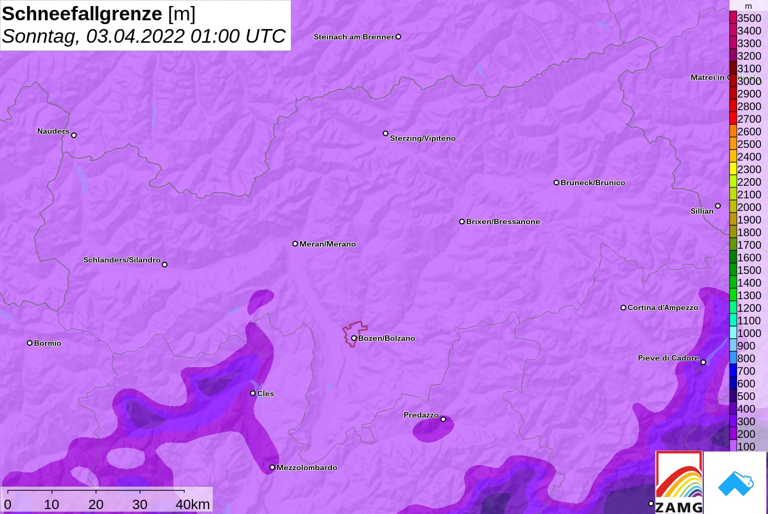Image resolution: width=768 pixels, height=514 pixels.
Task: Click the 200 m purple legend swatch
Action: (x=733, y=433)
